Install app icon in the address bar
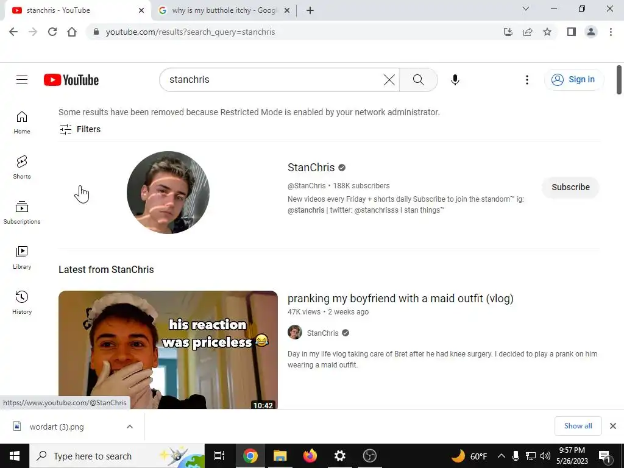This screenshot has height=468, width=624. click(x=508, y=32)
